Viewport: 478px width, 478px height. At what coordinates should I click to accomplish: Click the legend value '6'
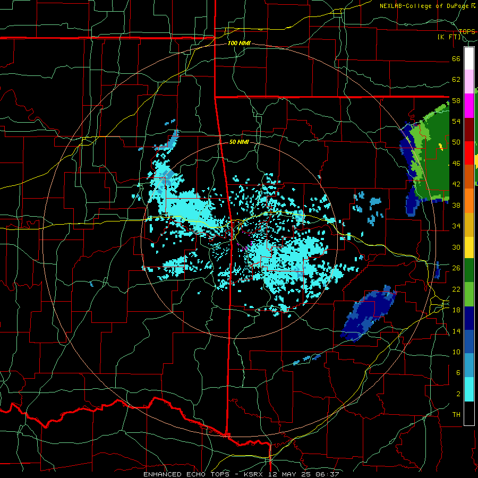point(458,373)
